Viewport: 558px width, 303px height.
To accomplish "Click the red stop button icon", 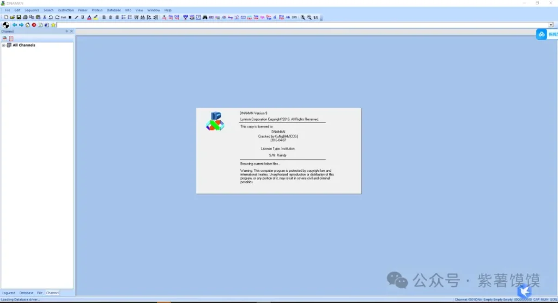I will tap(34, 25).
